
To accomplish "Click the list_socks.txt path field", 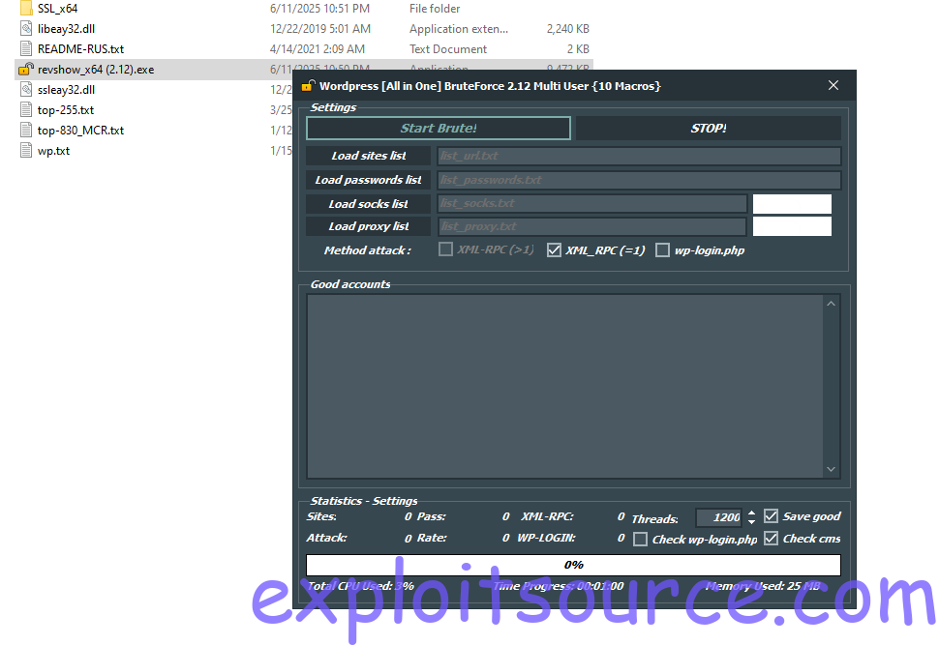I will [x=592, y=203].
